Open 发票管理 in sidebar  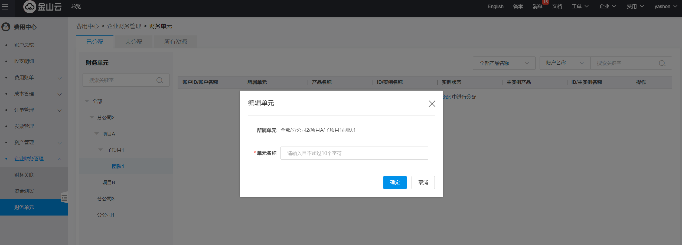point(24,126)
